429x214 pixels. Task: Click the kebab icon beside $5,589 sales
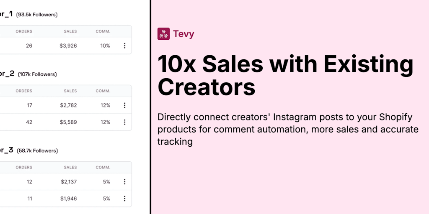click(124, 122)
